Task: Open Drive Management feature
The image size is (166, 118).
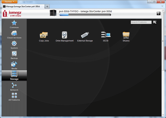Action: [x=64, y=37]
